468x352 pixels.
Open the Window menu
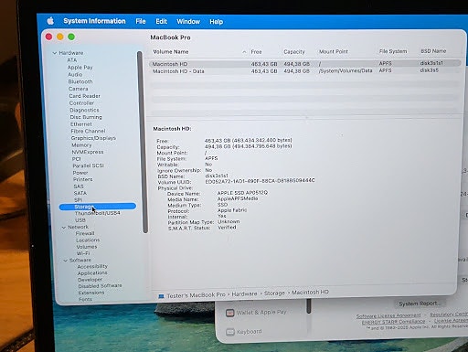(188, 22)
